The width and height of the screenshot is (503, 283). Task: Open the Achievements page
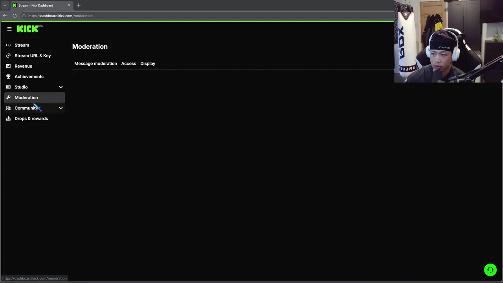(x=35, y=77)
